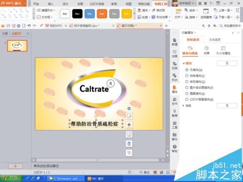
Task: Switch to the 我的WPS document tab
Action: pyautogui.click(x=56, y=26)
